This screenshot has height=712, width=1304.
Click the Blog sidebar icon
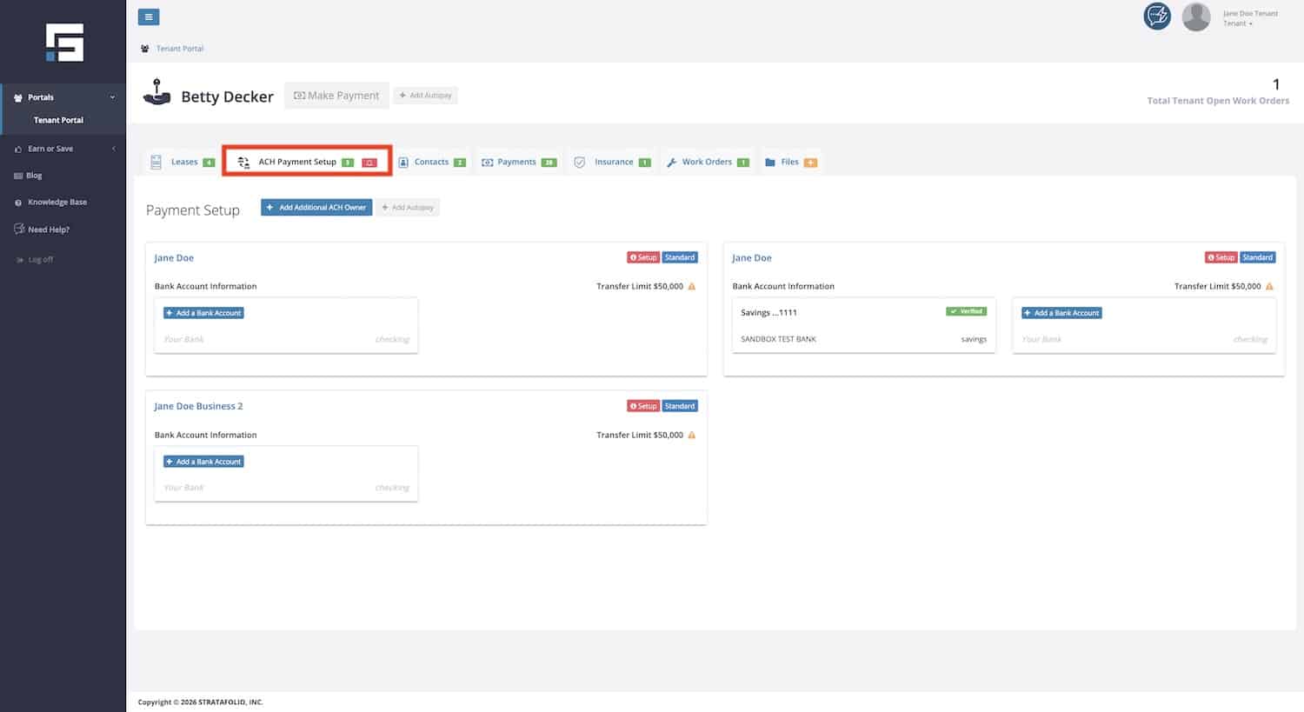tap(18, 176)
